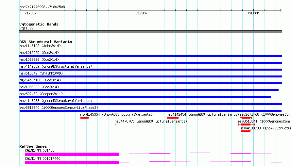Select the nsv516049 (Shaikh2009) variant label
The height and width of the screenshot is (166, 291).
(41, 73)
